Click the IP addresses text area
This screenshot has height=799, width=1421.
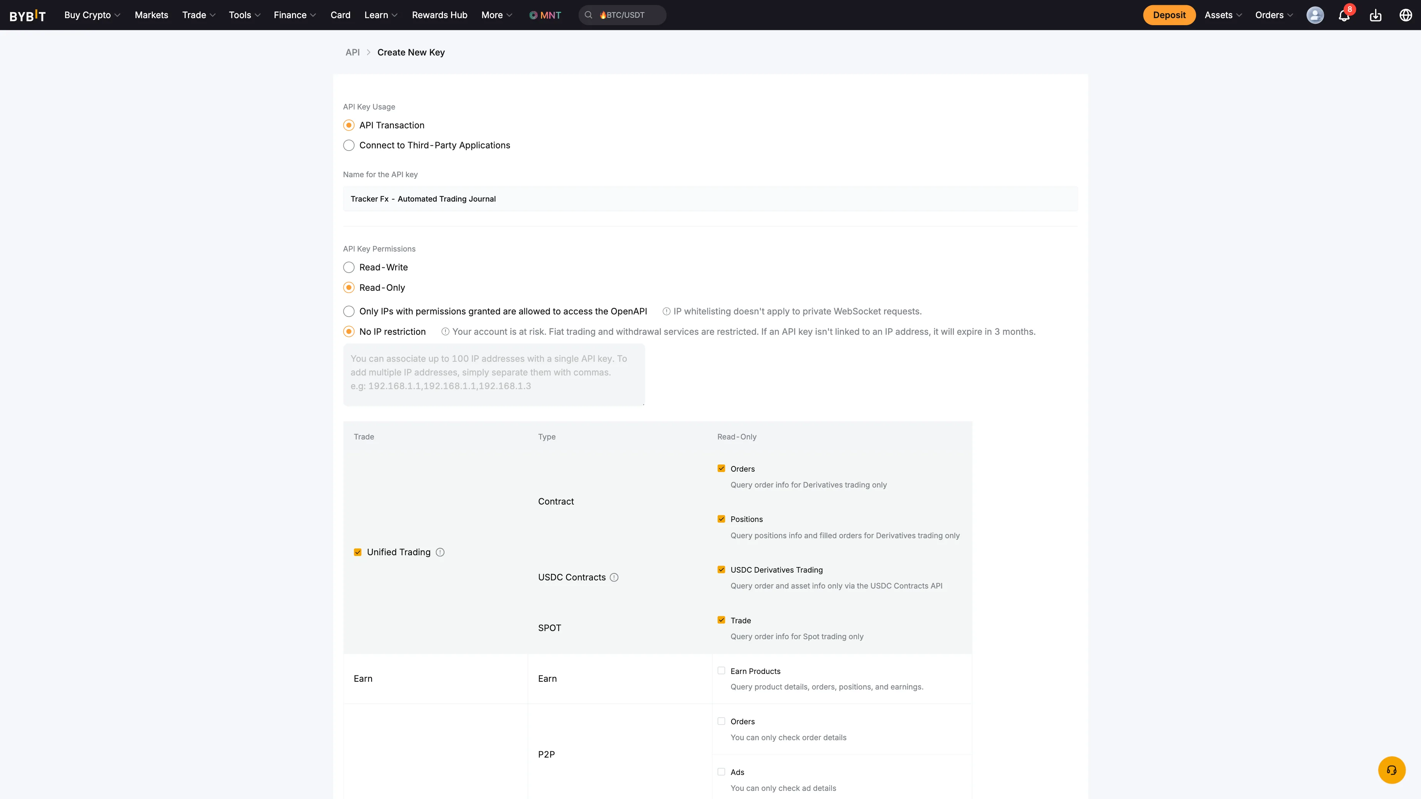494,374
